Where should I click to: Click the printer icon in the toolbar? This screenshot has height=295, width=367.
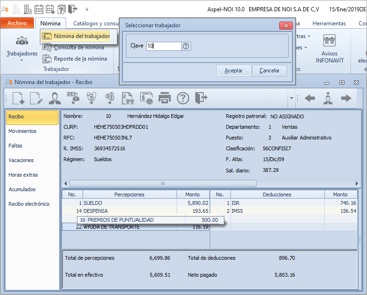pos(164,98)
